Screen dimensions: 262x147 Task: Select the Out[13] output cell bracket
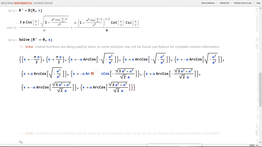[x=256, y=24]
